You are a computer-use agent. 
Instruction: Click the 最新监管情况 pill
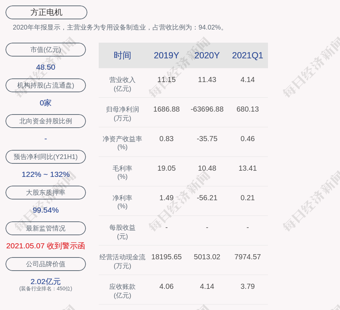[x=46, y=228]
